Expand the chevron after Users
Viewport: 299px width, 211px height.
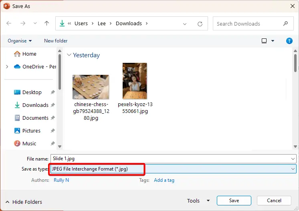pos(93,24)
